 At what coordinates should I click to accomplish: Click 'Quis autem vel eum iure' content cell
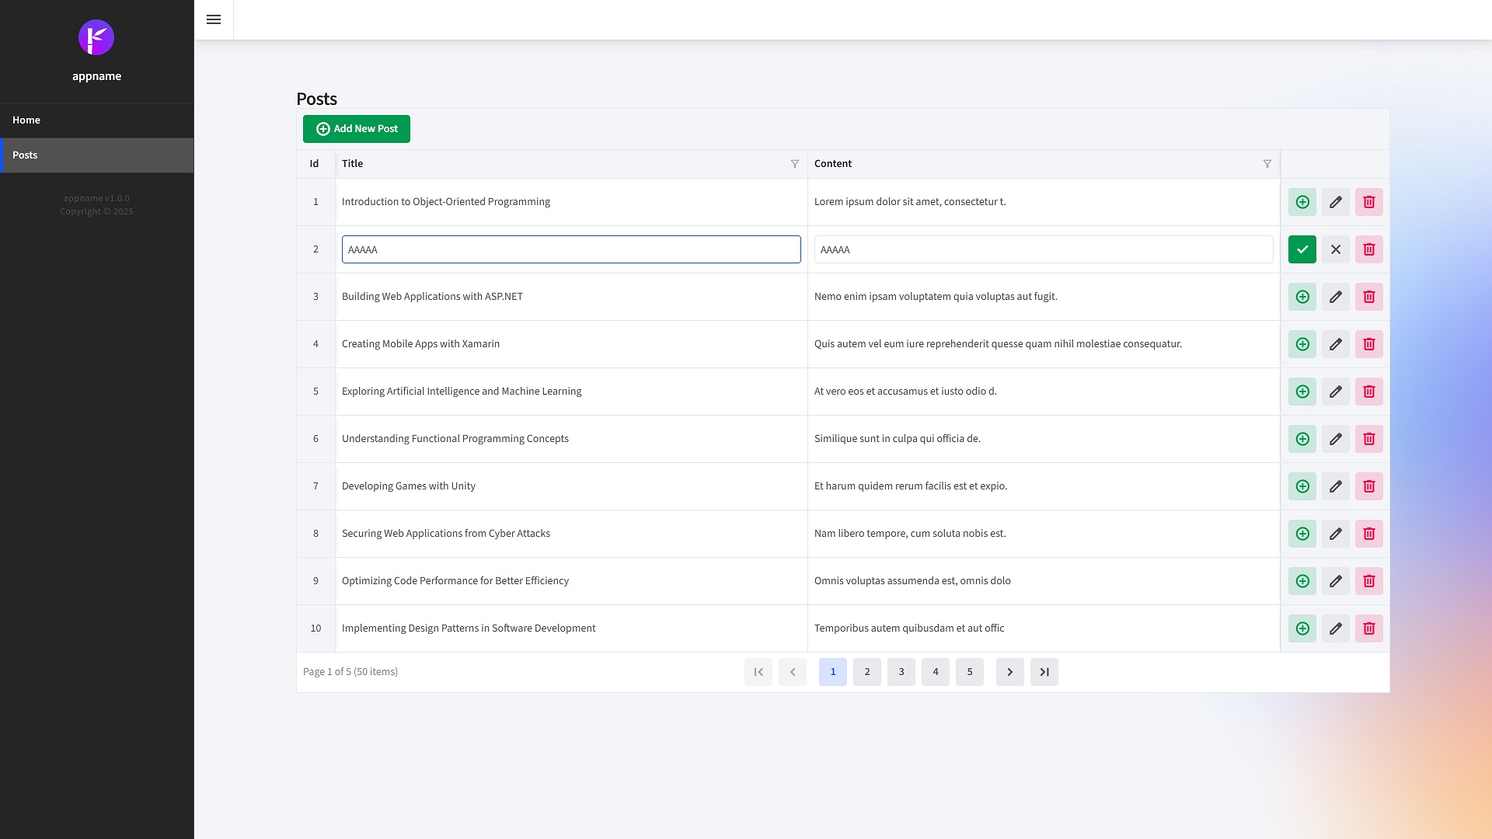(1044, 344)
